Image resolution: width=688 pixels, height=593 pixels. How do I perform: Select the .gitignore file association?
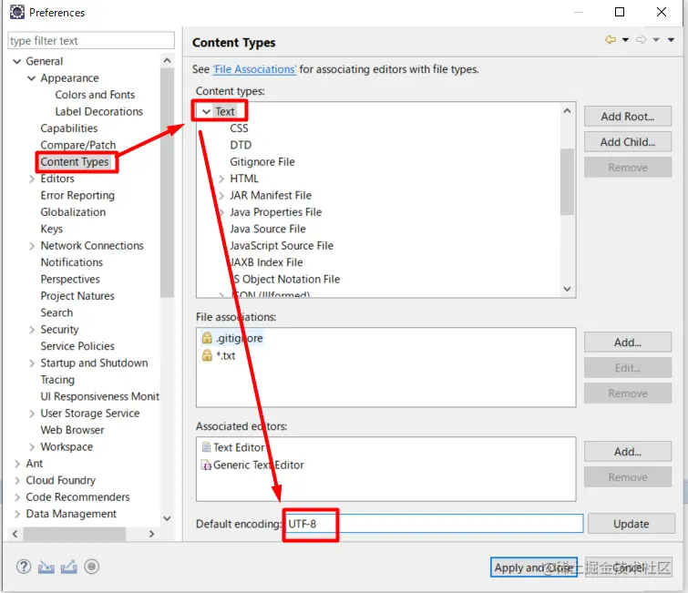[239, 339]
